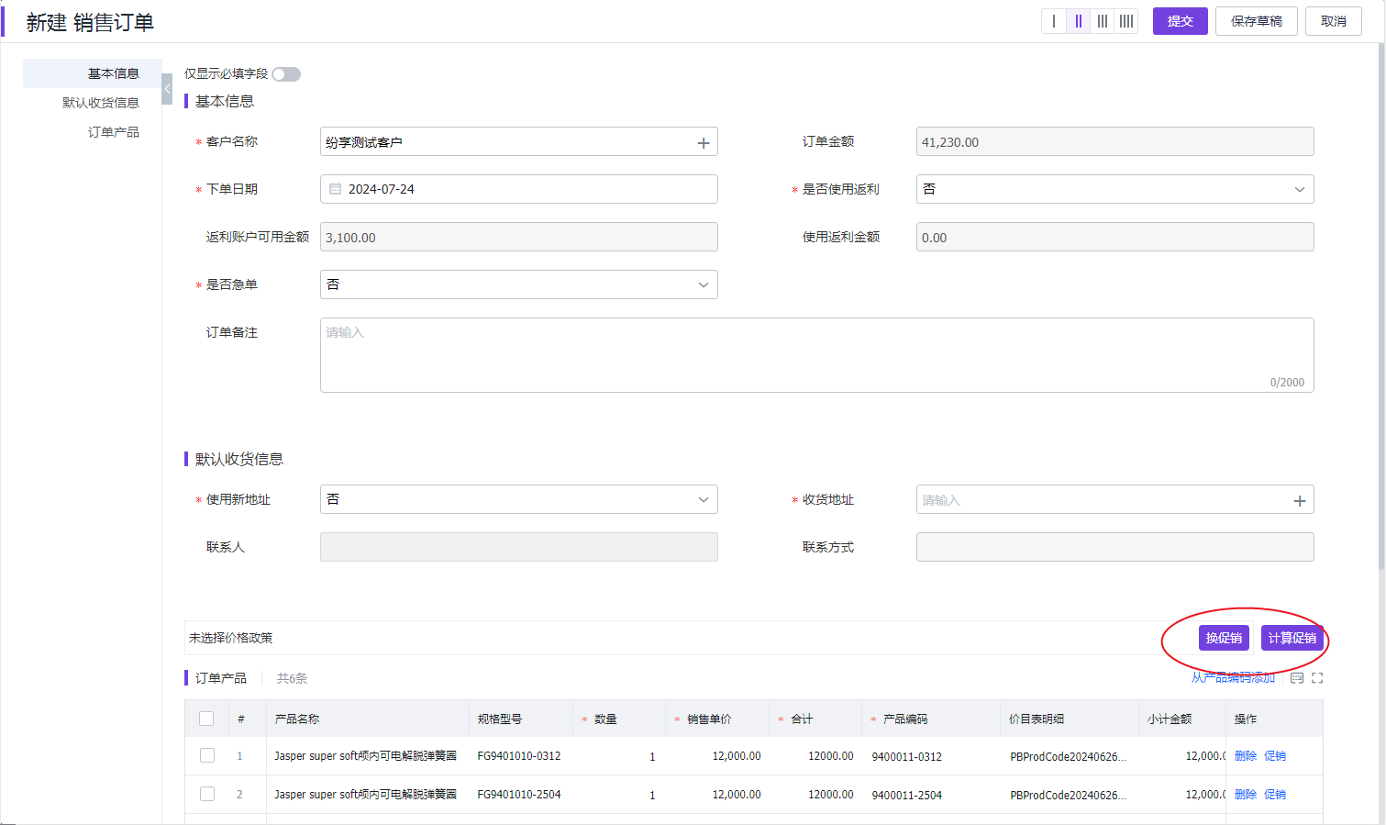Select the two-column layout icon
The image size is (1386, 825).
tap(1077, 20)
